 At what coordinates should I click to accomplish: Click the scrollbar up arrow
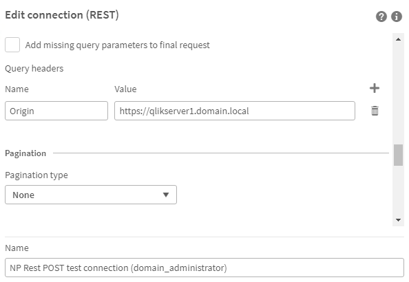click(398, 39)
